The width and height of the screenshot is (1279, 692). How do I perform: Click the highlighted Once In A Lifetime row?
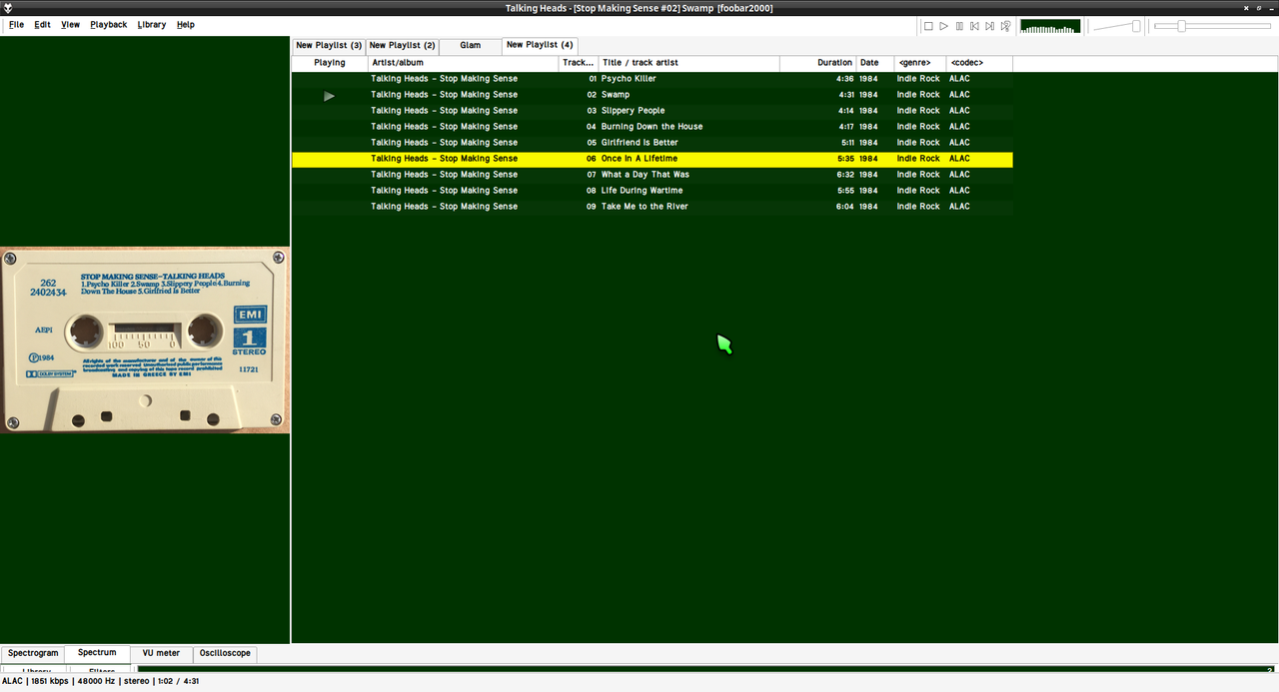tap(651, 159)
